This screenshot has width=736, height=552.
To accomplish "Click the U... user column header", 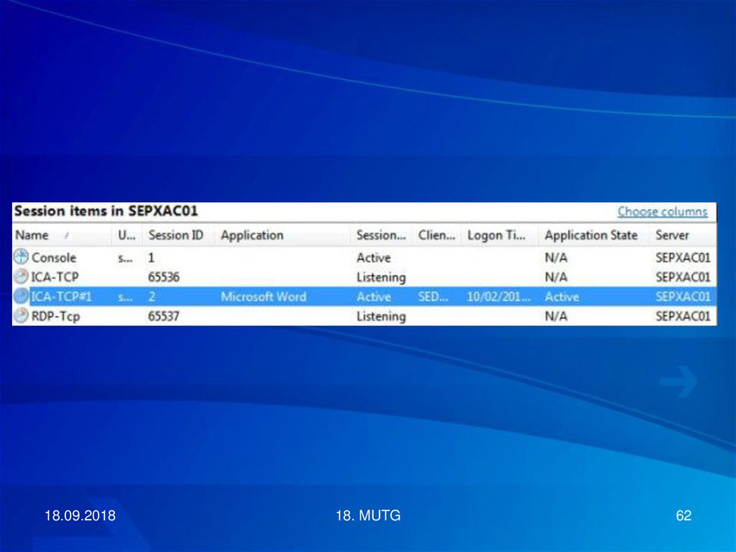I will (x=126, y=235).
